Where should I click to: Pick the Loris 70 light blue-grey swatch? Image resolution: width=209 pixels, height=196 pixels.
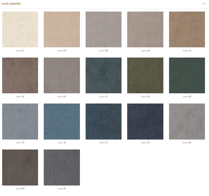click(20, 122)
